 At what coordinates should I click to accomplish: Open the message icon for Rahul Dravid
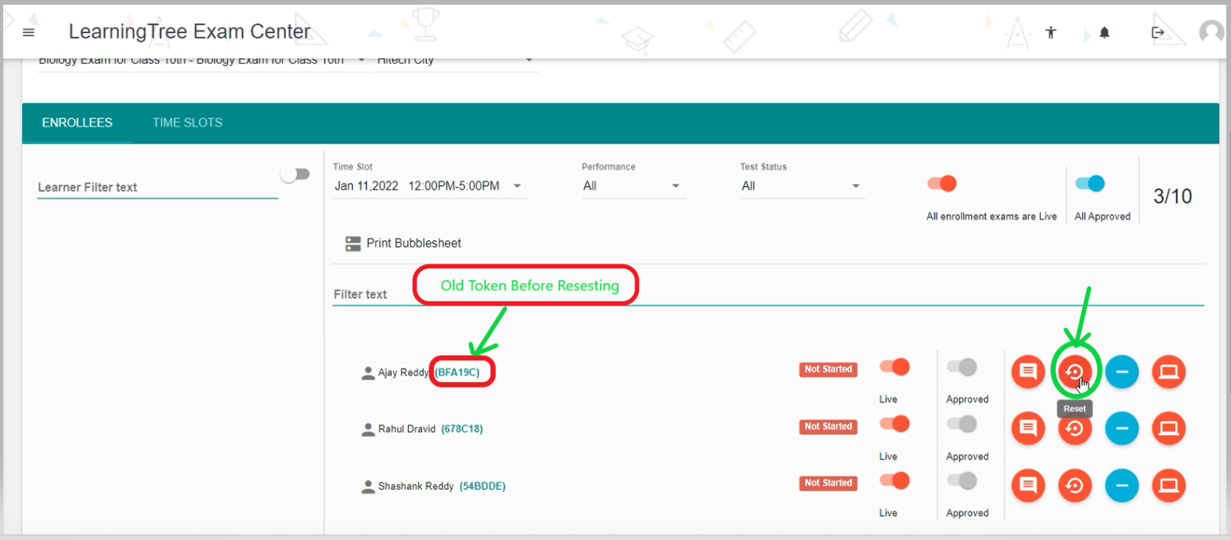(x=1027, y=429)
